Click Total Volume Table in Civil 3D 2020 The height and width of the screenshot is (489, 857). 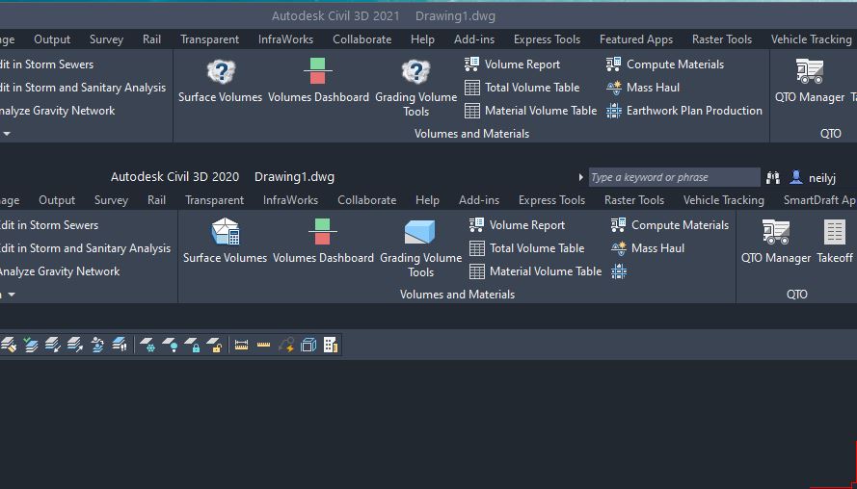(527, 248)
